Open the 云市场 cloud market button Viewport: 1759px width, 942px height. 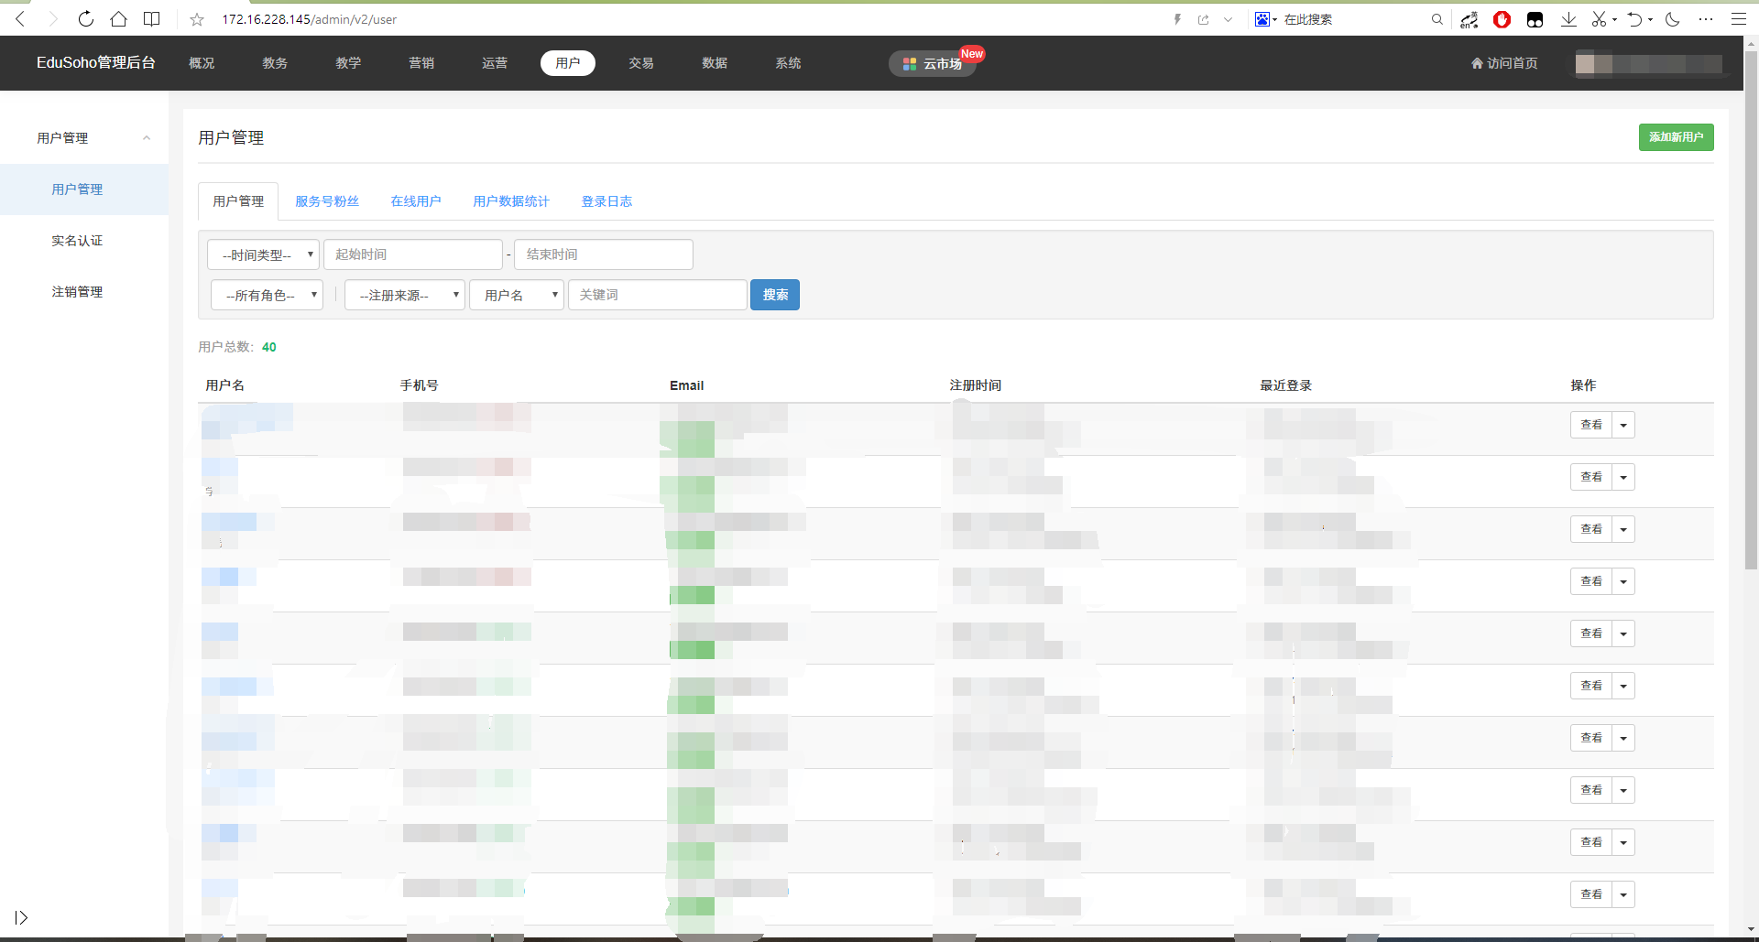pos(932,63)
